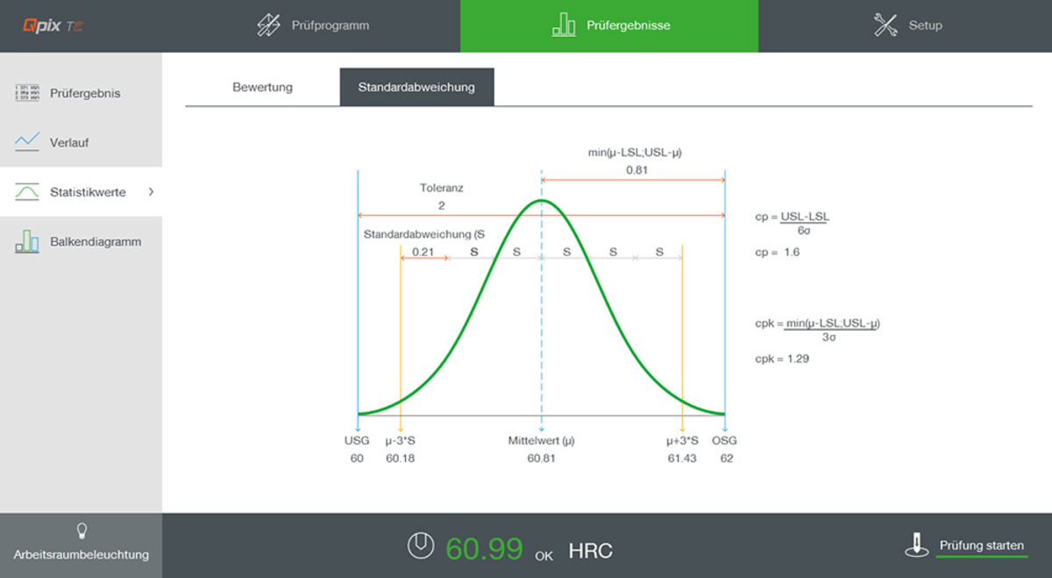Switch to the Bewertung tab

[262, 88]
